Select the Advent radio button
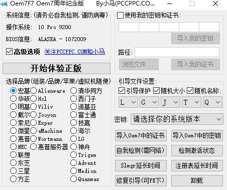Screen dimensions: 227x190 tap(73, 163)
